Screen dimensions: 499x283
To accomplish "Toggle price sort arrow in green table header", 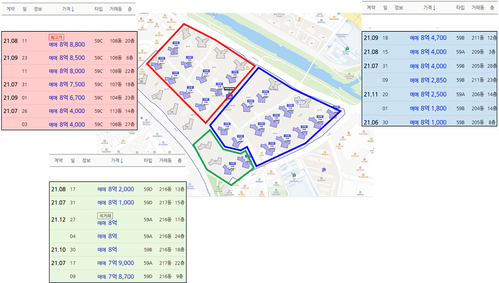I will pyautogui.click(x=121, y=160).
